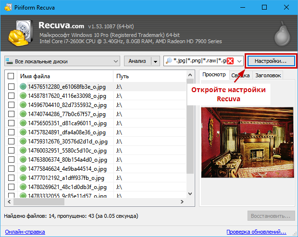This screenshot has width=298, height=237.
Task: Click the red room preview image
Action: click(x=248, y=142)
